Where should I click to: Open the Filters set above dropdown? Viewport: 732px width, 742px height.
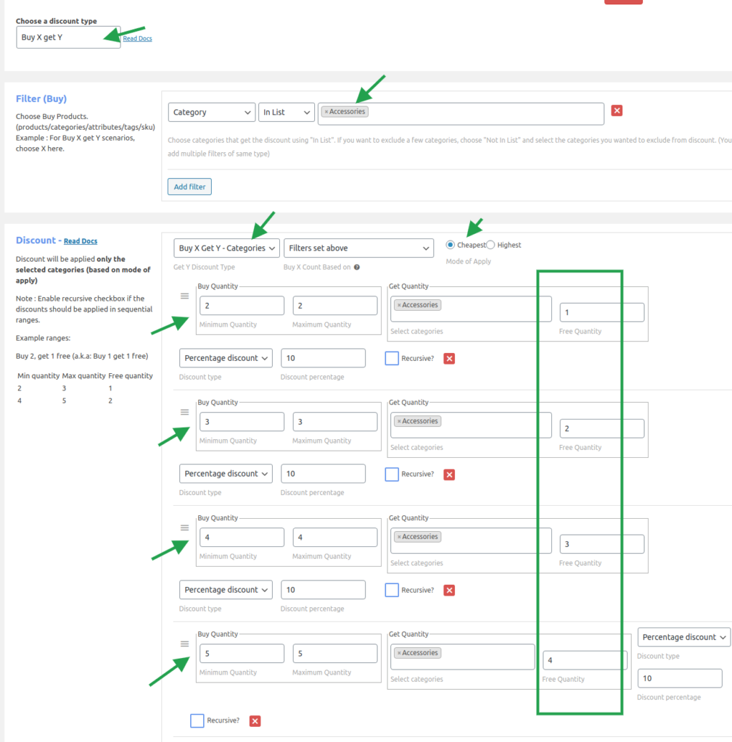pyautogui.click(x=358, y=249)
